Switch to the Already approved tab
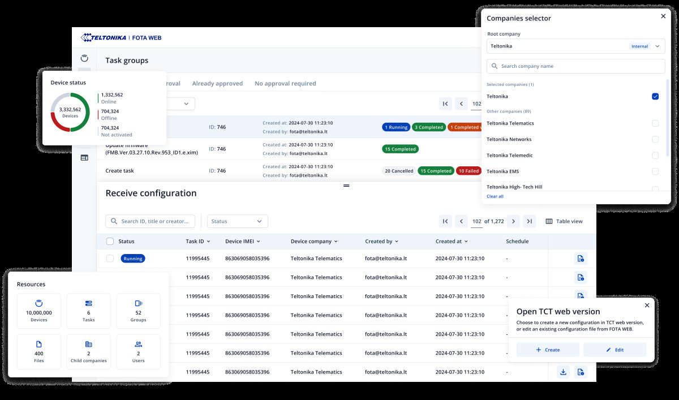This screenshot has width=679, height=400. click(217, 83)
